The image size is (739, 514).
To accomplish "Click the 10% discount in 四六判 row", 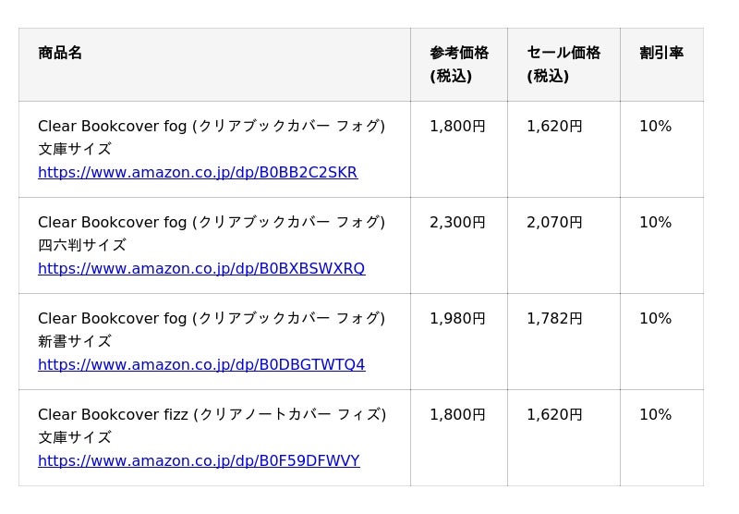I will (x=655, y=223).
